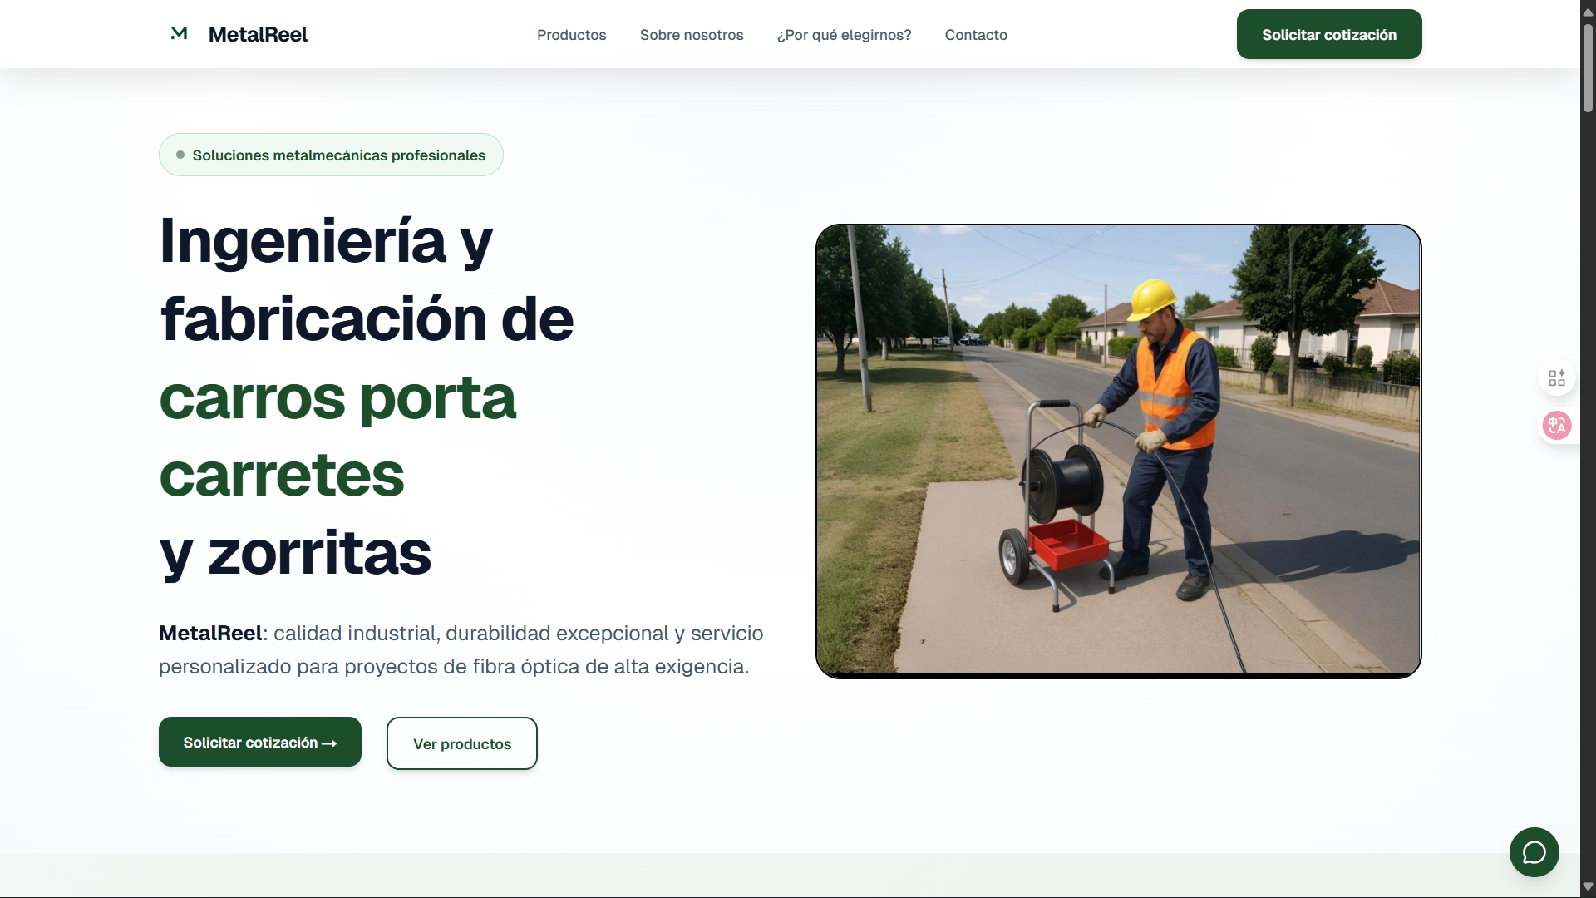Screen dimensions: 1596x898
Task: Open the Productos menu item
Action: point(571,35)
